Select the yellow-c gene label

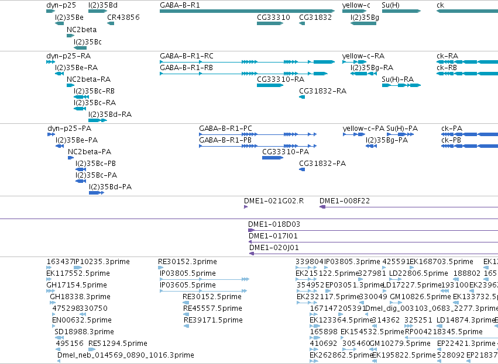coord(356,5)
